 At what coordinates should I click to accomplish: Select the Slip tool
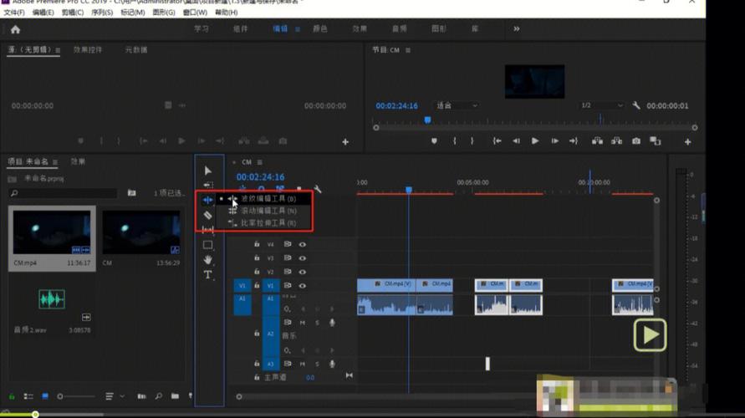click(207, 230)
